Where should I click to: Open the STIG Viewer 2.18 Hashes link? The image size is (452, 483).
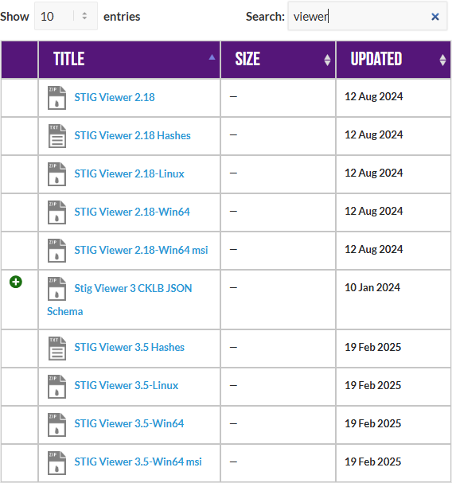point(132,135)
